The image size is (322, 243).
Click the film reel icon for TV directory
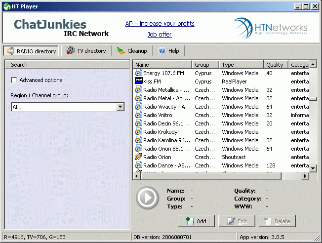(x=71, y=50)
